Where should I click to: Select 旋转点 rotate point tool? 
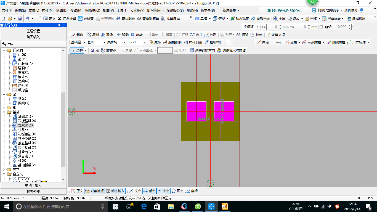coord(109,50)
